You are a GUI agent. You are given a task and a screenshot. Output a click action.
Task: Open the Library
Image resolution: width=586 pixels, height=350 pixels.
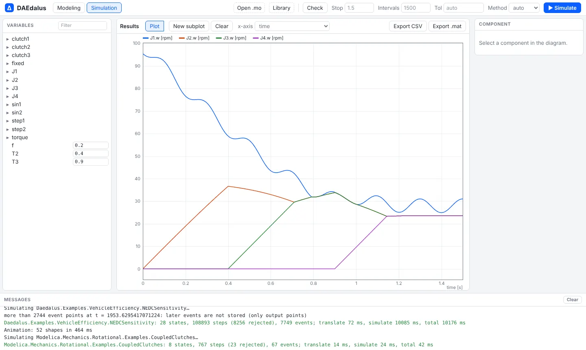click(x=282, y=8)
